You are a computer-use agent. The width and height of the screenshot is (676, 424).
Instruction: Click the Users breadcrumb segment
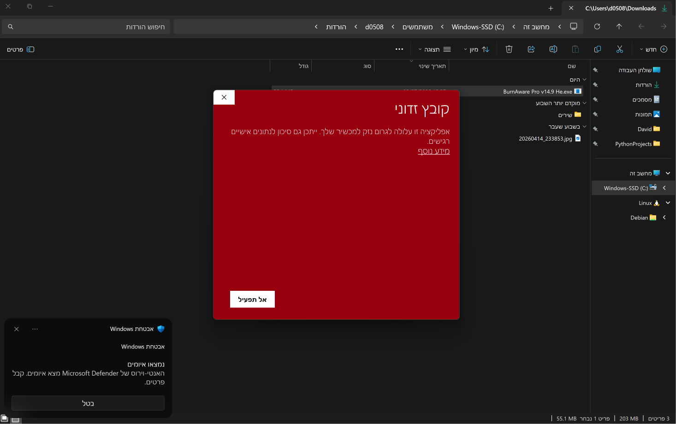pos(418,27)
